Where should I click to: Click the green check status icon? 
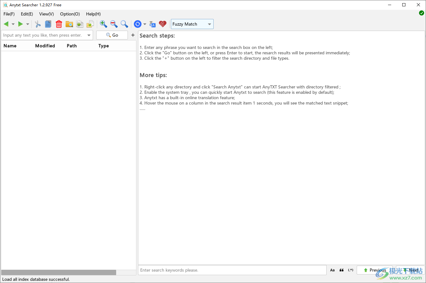click(x=422, y=13)
